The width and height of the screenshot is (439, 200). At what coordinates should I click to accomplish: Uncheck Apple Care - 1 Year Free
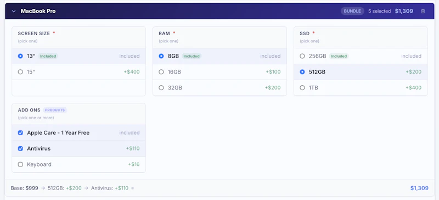click(x=20, y=132)
